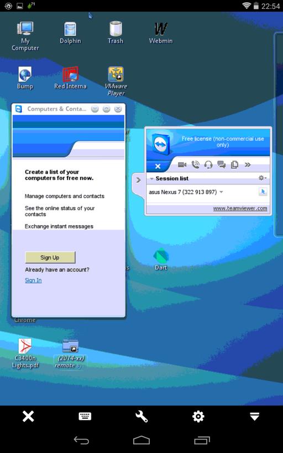Collapse side panel with the arrow tab

click(138, 180)
